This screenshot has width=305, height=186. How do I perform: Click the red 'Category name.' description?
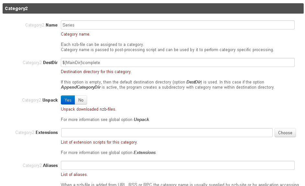point(75,34)
